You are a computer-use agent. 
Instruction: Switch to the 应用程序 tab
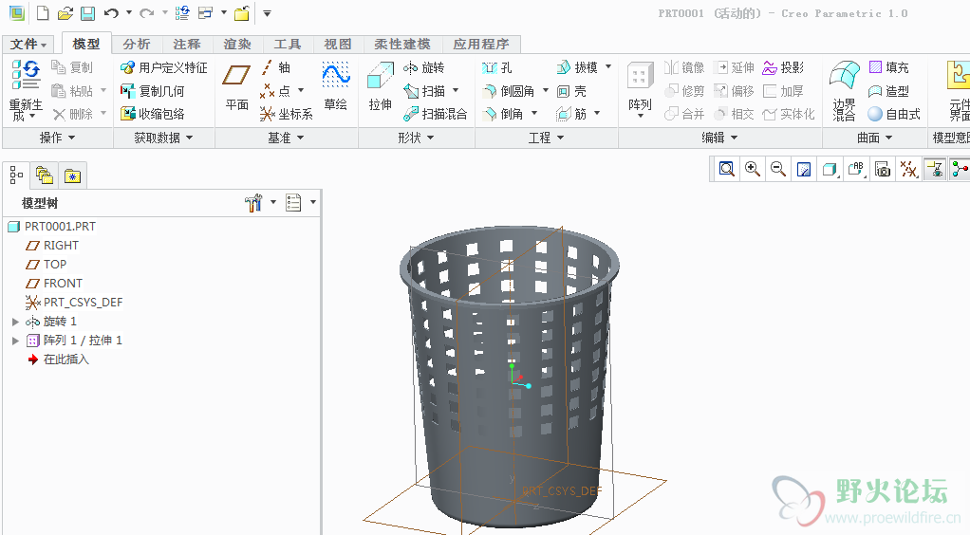coord(481,44)
